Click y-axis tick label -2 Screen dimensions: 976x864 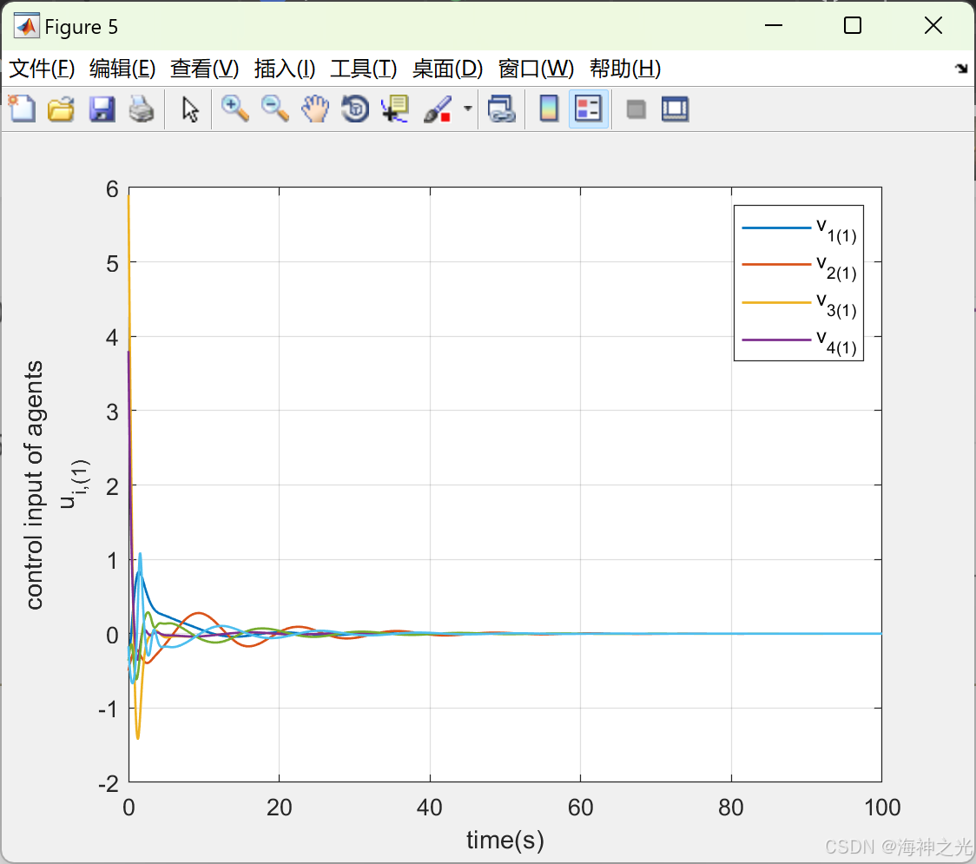(109, 784)
